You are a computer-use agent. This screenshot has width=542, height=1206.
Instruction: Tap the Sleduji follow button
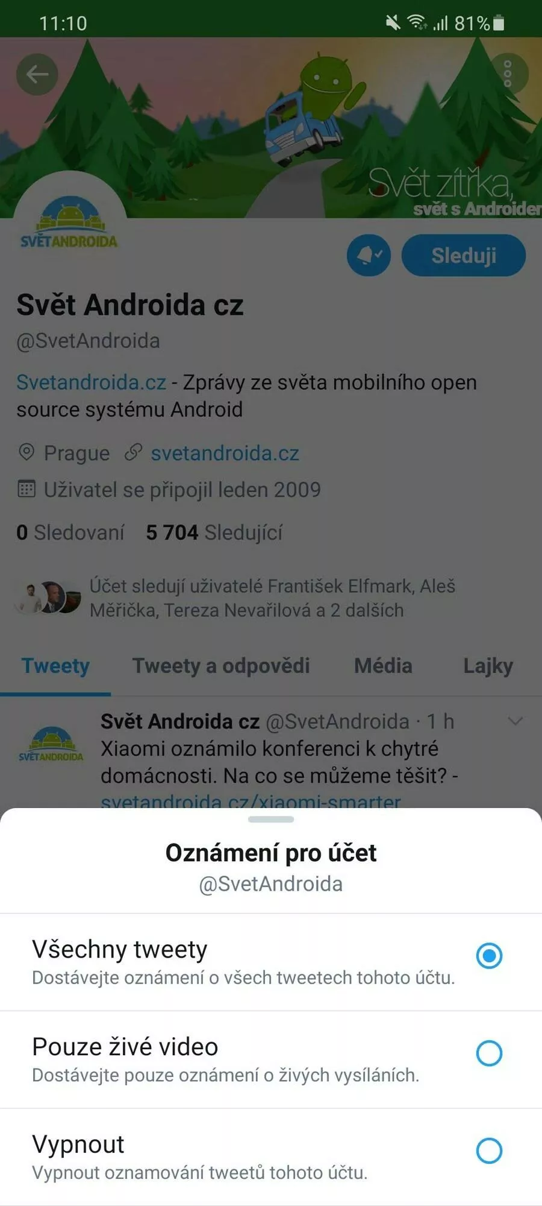pos(464,256)
